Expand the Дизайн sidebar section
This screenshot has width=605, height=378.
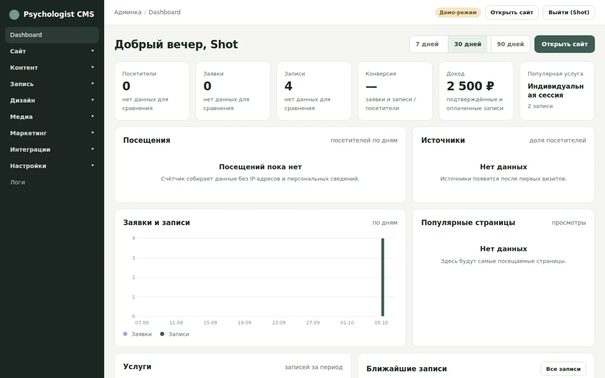(x=52, y=101)
